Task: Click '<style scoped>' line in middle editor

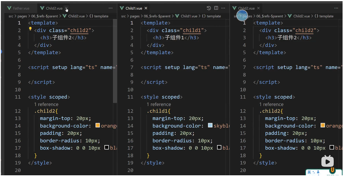Action: click(x=162, y=97)
